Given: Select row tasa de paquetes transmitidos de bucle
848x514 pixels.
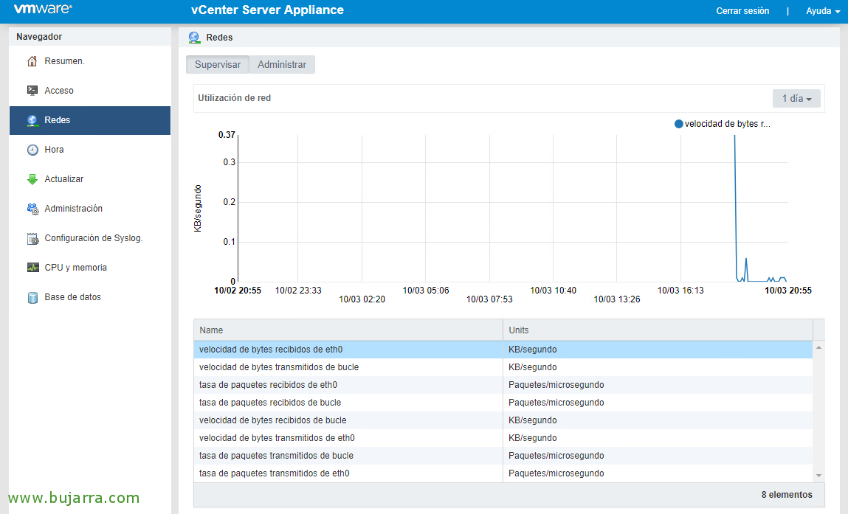Looking at the screenshot, I should click(503, 456).
